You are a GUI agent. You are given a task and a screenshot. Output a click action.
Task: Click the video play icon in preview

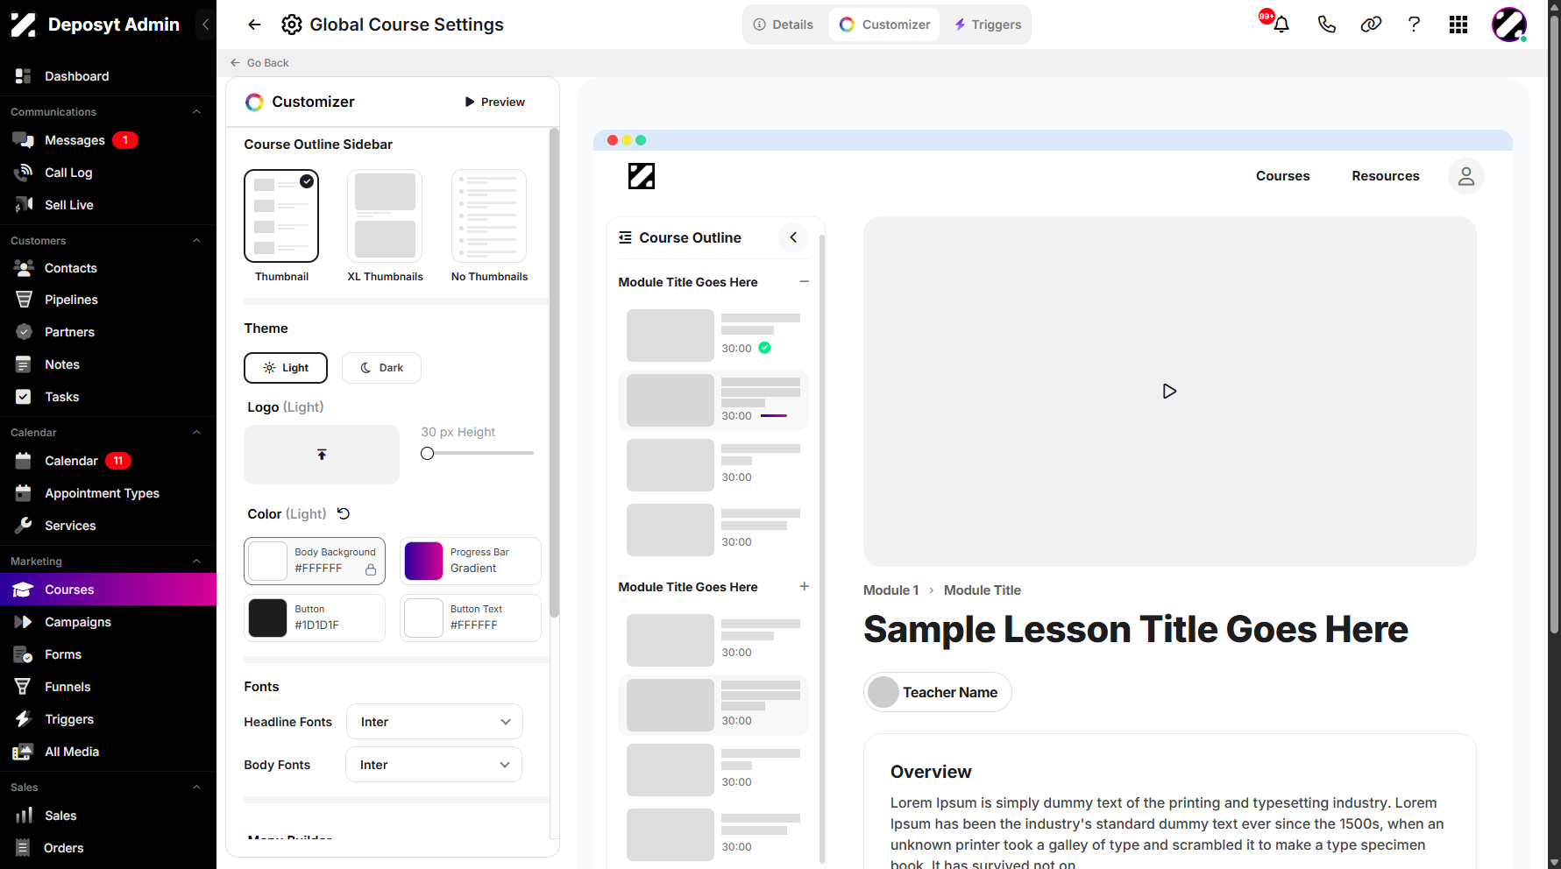point(1169,392)
